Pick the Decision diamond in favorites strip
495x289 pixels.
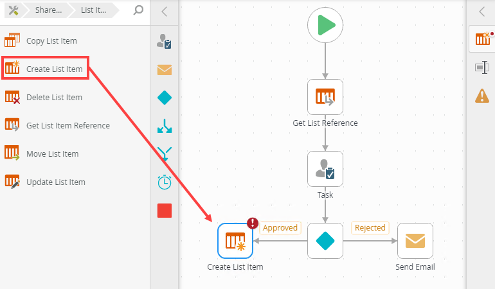165,98
